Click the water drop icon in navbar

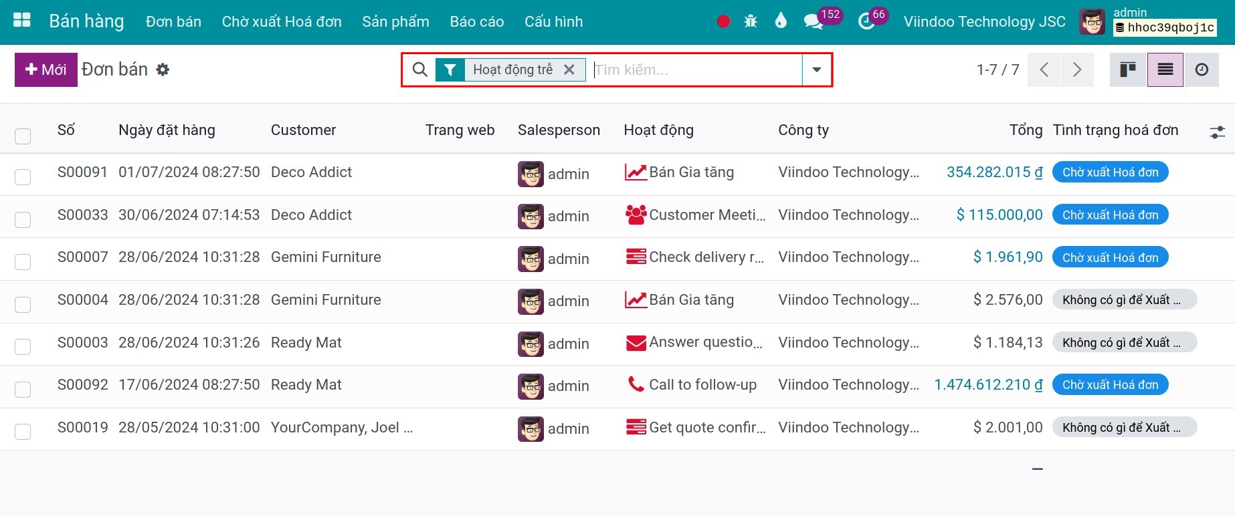[x=781, y=21]
